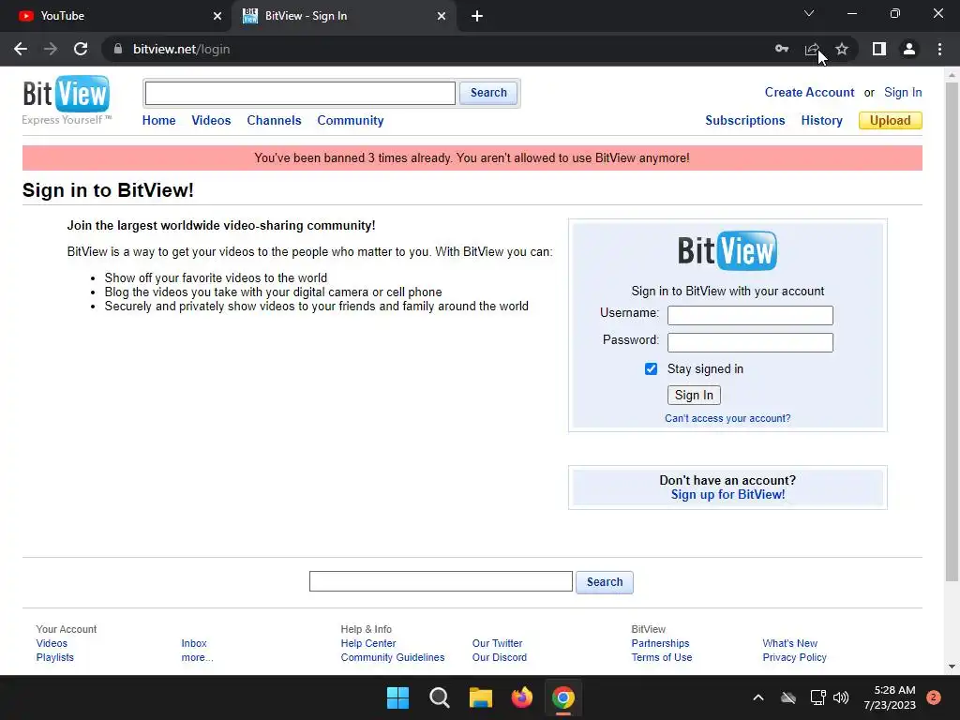Click the Create Account link

809,93
